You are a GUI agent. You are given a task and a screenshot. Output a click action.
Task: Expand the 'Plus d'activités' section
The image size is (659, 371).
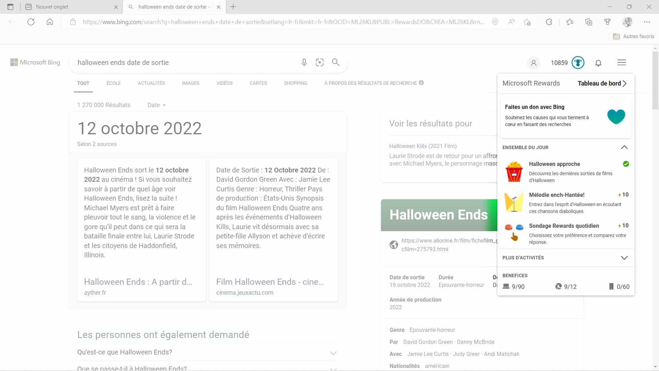[x=624, y=257]
